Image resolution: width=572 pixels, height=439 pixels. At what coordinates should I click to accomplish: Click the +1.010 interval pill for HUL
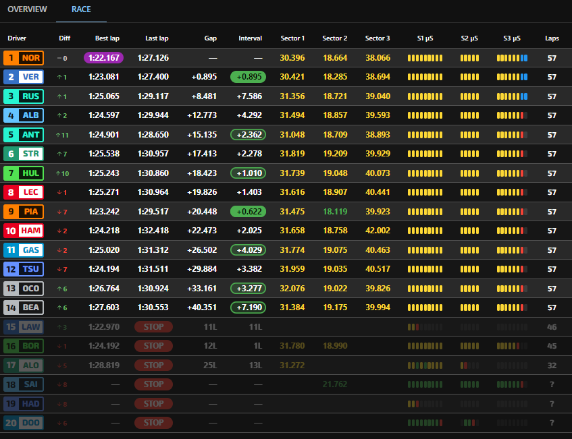(248, 173)
